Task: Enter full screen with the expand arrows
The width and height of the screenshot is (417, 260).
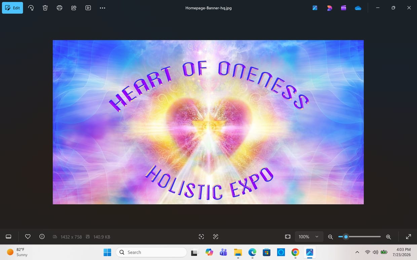Action: [408, 237]
